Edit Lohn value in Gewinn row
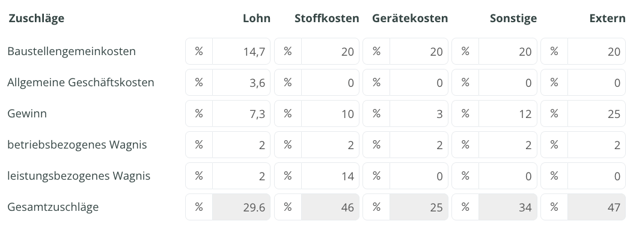642x230 pixels. pos(241,114)
